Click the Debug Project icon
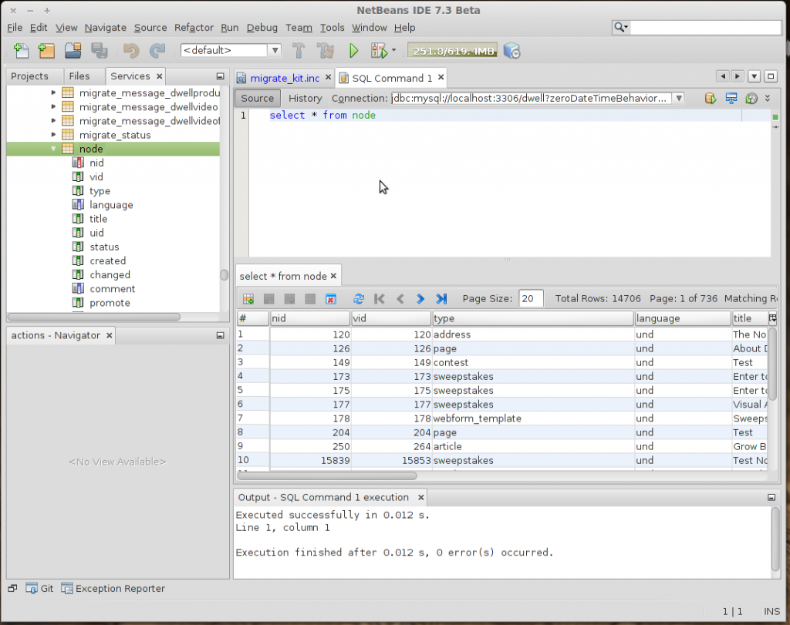The width and height of the screenshot is (790, 625). pyautogui.click(x=379, y=51)
